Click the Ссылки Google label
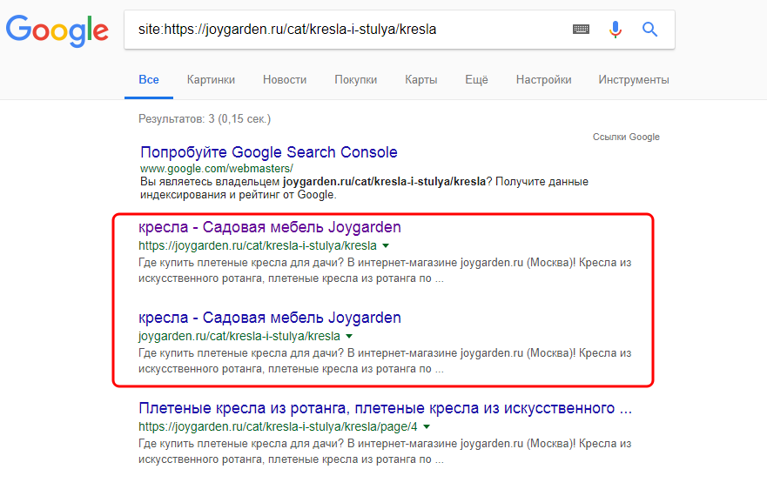 tap(626, 137)
